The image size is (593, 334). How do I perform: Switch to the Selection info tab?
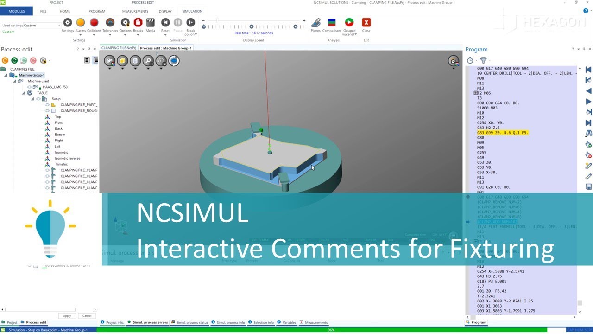(261, 322)
